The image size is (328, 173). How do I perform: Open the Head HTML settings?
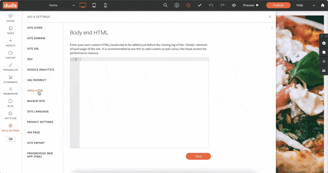(35, 90)
